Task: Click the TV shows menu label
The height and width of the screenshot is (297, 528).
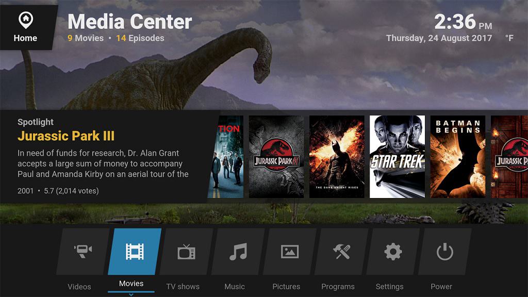Action: (x=183, y=287)
